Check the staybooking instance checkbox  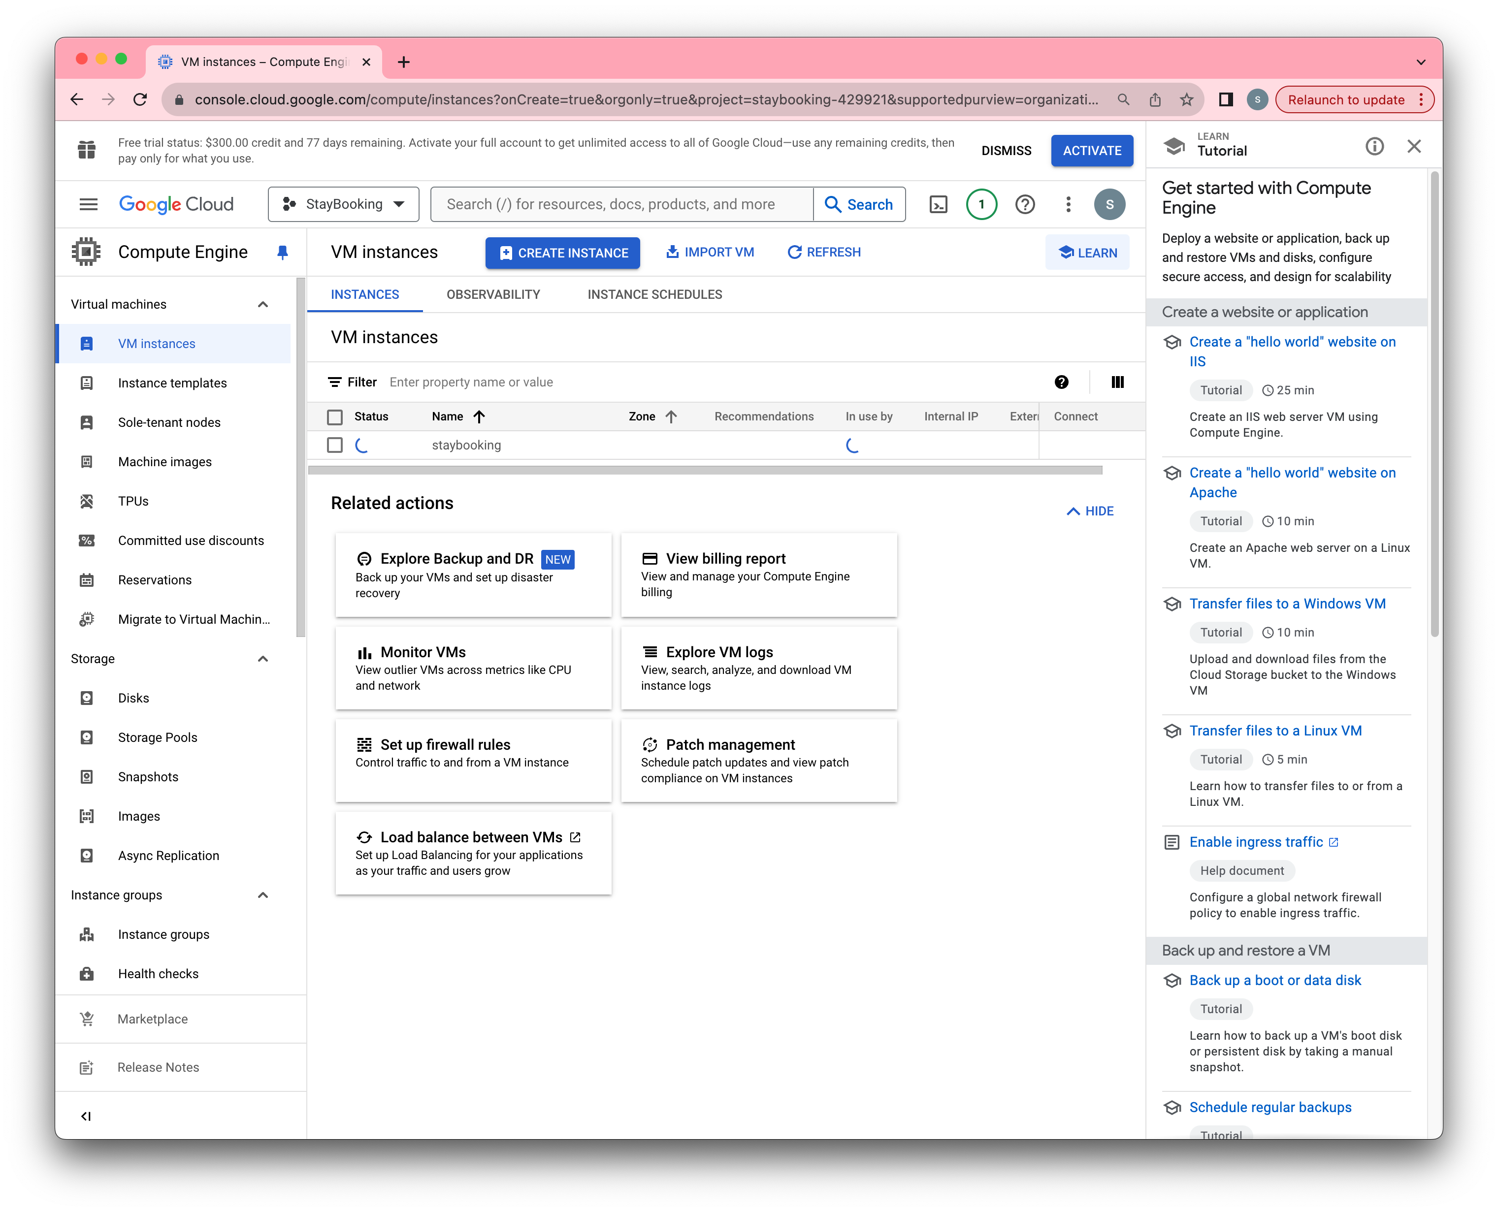point(335,446)
